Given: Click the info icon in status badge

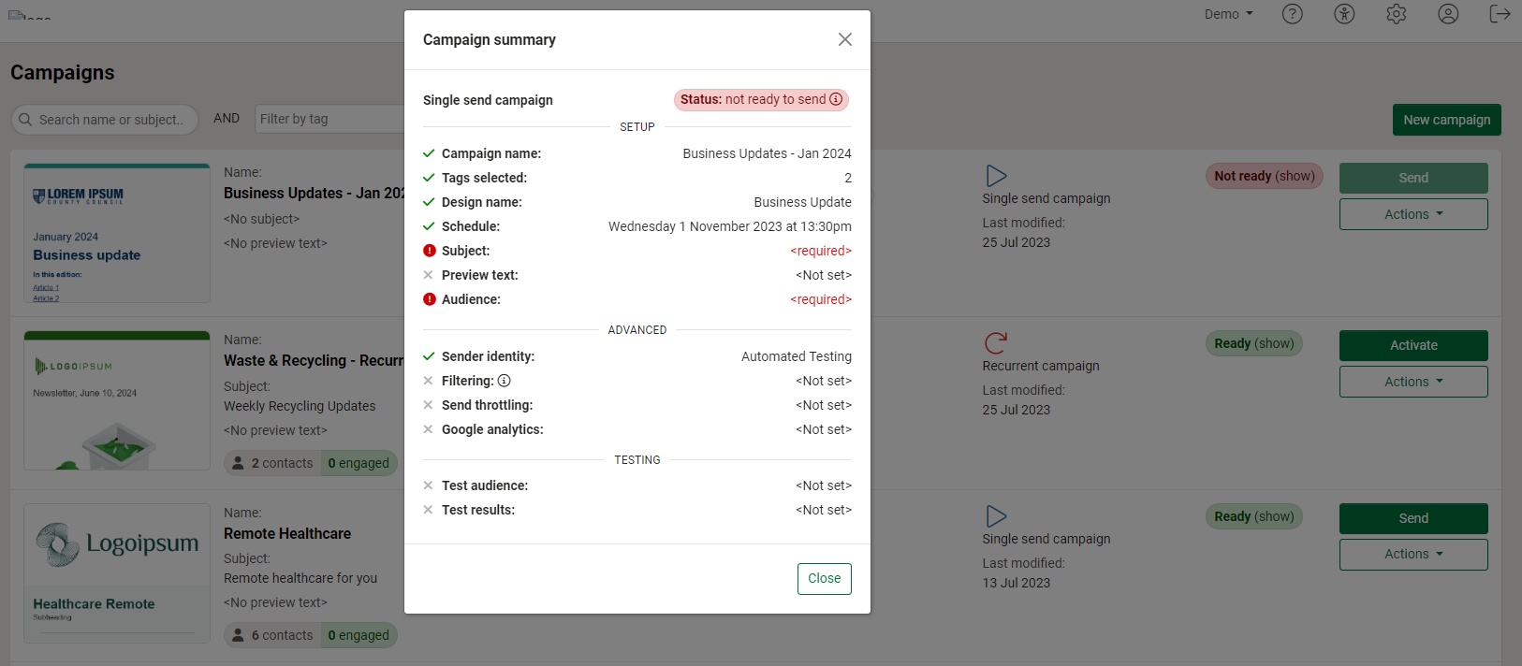Looking at the screenshot, I should click(836, 99).
